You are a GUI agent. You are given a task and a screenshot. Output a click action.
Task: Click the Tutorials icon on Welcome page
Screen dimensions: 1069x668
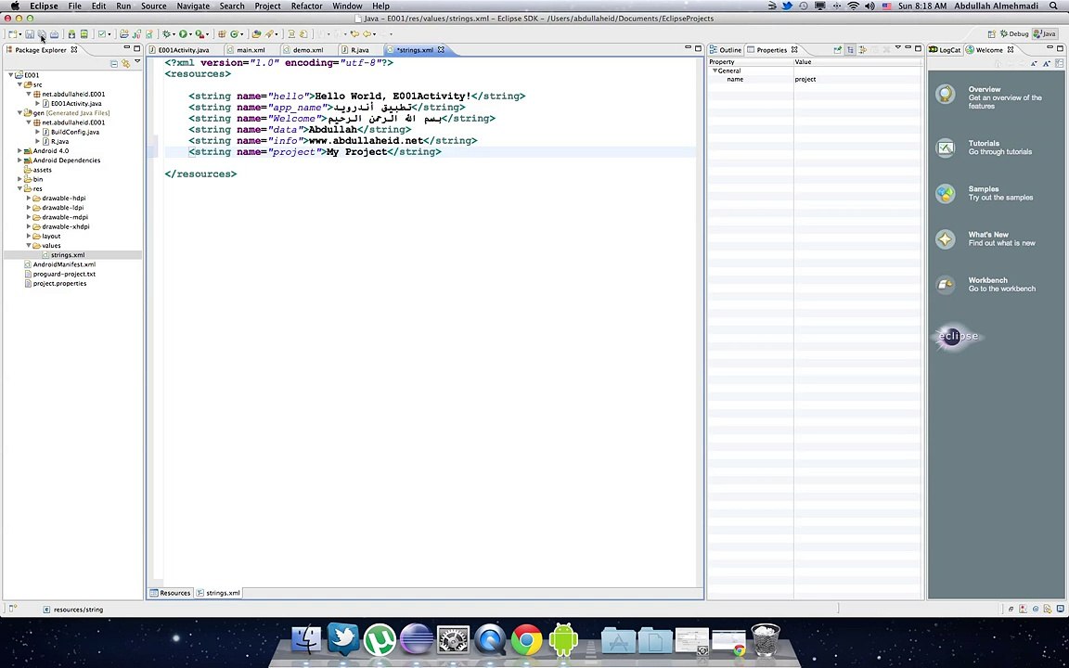click(946, 148)
